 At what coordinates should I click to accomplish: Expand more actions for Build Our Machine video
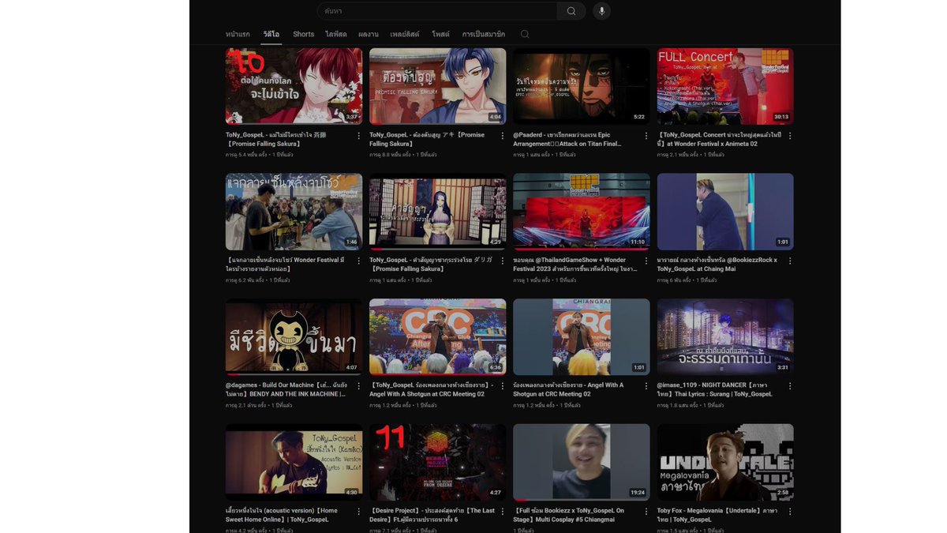pos(358,386)
